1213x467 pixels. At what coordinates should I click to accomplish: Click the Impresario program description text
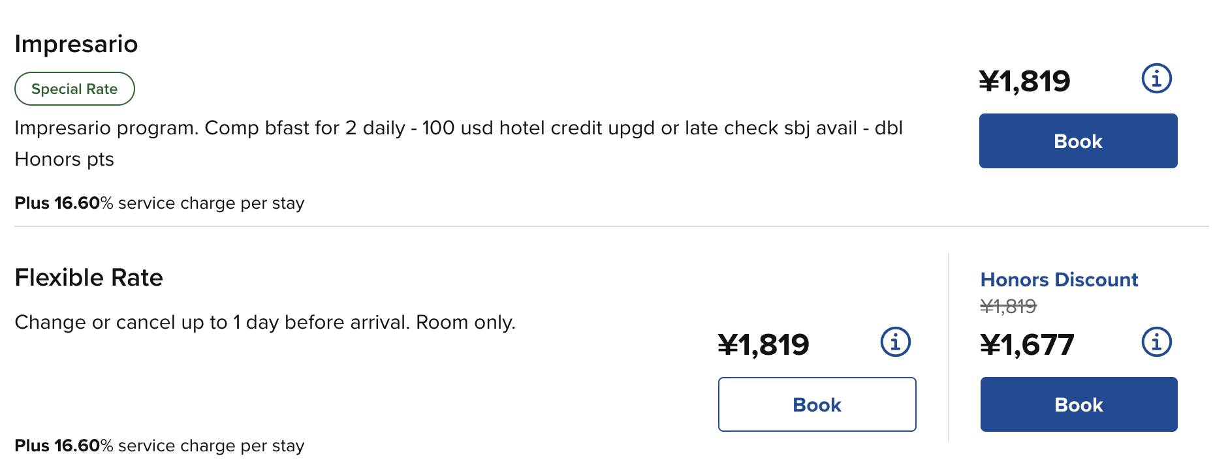pyautogui.click(x=458, y=128)
